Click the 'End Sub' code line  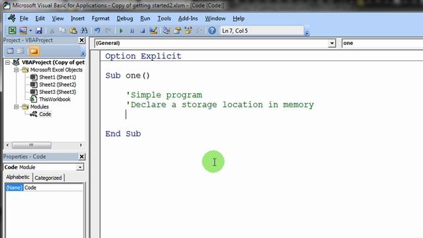pyautogui.click(x=123, y=134)
